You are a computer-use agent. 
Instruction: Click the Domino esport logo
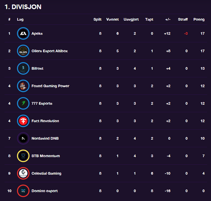click(23, 191)
